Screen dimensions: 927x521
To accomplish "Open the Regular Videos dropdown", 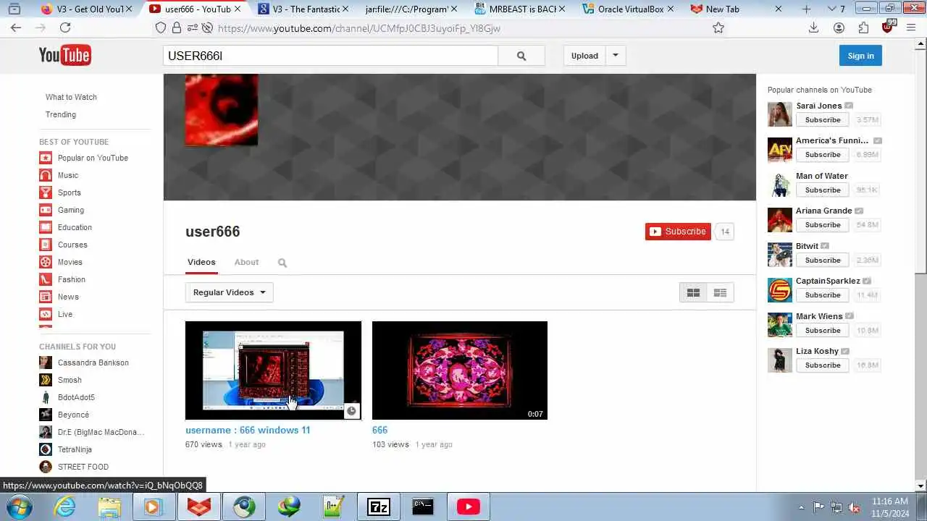I will 229,292.
